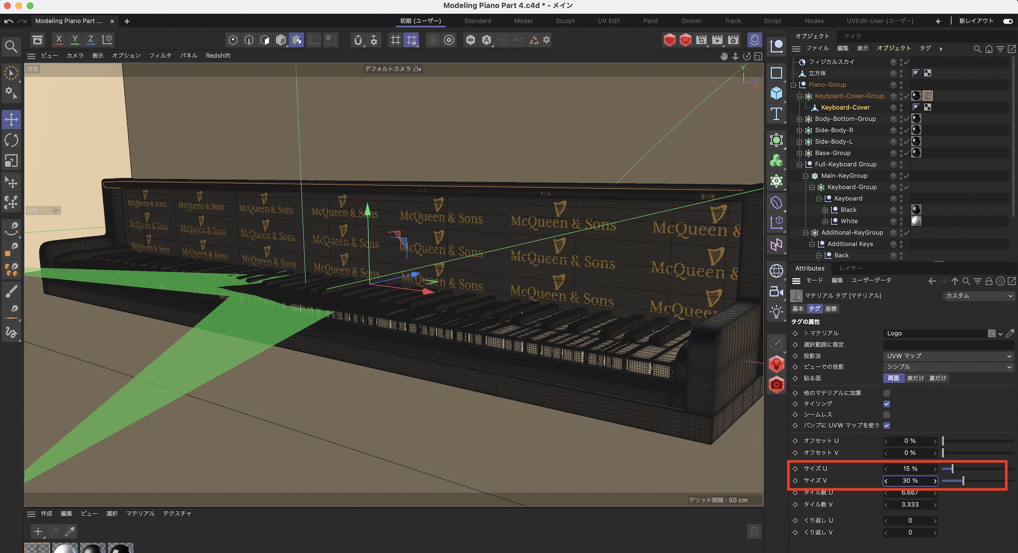Image resolution: width=1018 pixels, height=553 pixels.
Task: Collapse the Piano-Group tree item
Action: coord(793,85)
